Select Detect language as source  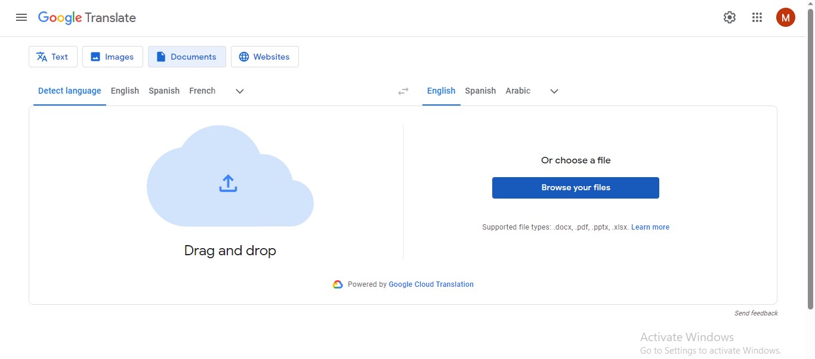[x=70, y=91]
